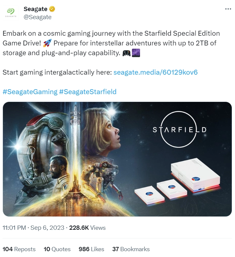Click the Starfield circle logo in image

179,129
